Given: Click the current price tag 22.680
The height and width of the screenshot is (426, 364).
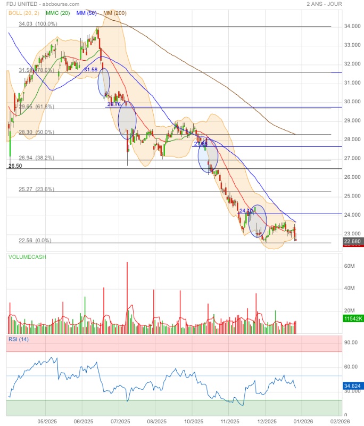Looking at the screenshot, I should click(x=352, y=241).
